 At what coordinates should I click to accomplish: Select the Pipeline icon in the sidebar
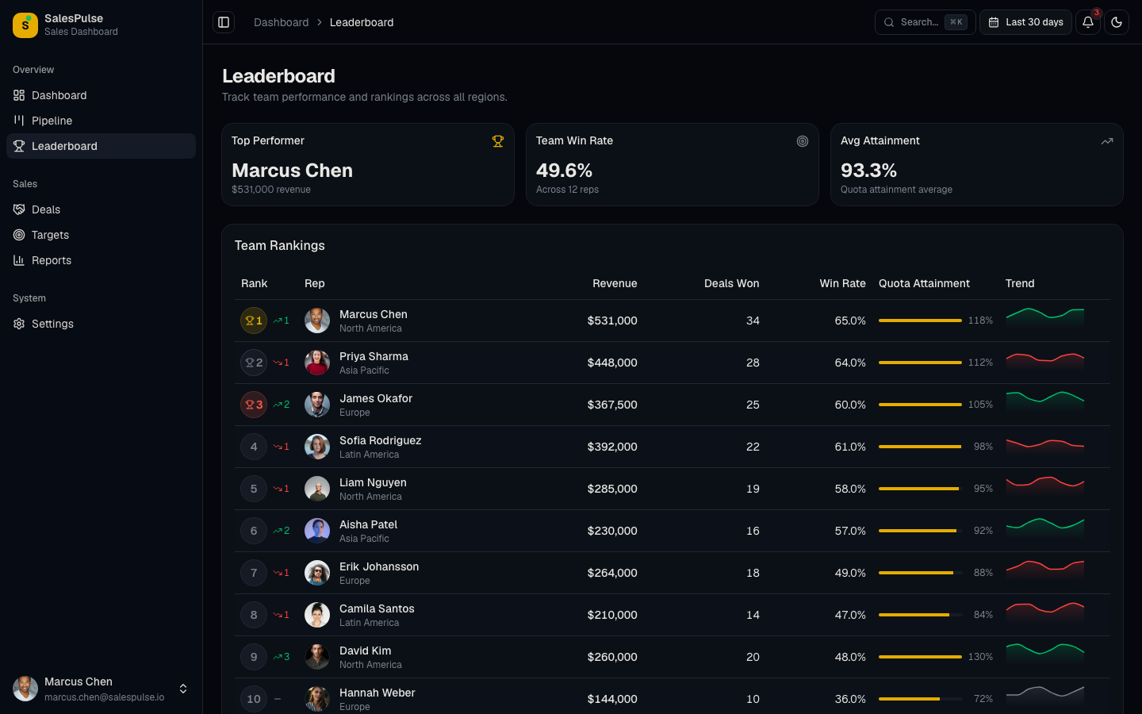pos(18,120)
